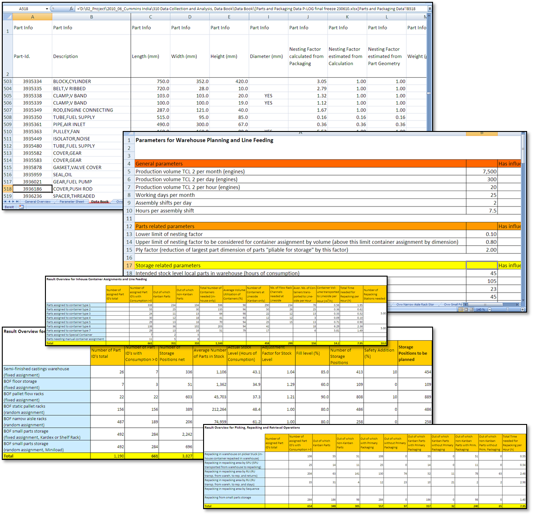Screen dimensions: 533x515
Task: Select the Normal view icon in status bar
Action: click(x=462, y=309)
